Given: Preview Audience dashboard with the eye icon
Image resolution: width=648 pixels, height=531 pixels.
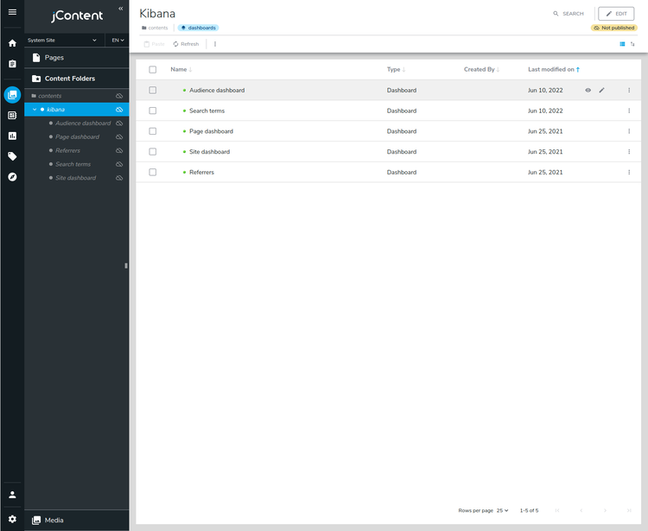Looking at the screenshot, I should pyautogui.click(x=588, y=90).
